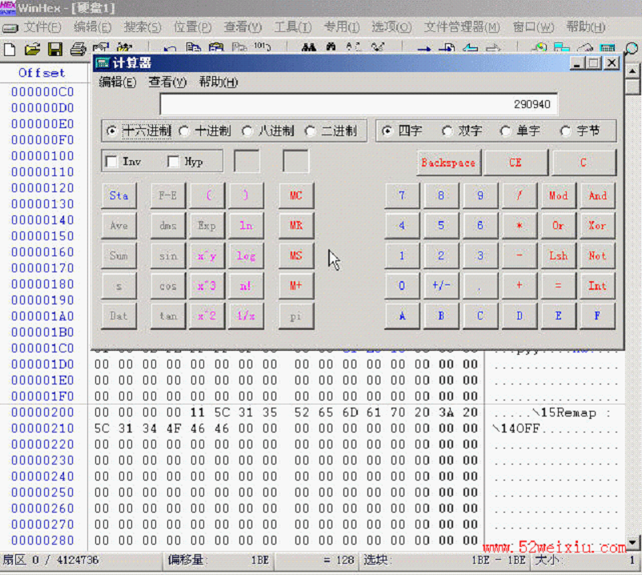Viewport: 642px width, 575px height.
Task: Click the Forward arrow navigation toolbar icon
Action: tap(493, 48)
